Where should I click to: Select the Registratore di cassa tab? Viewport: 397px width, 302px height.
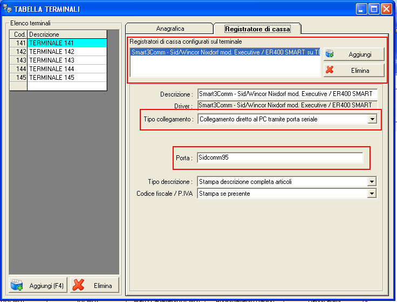coord(257,29)
